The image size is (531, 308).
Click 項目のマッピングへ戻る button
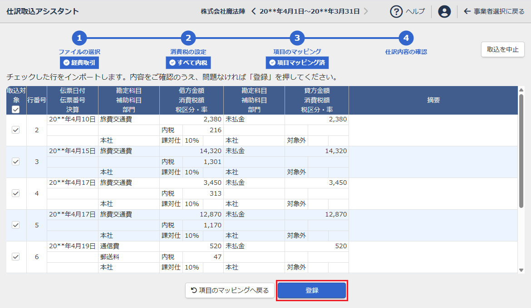[x=230, y=290]
